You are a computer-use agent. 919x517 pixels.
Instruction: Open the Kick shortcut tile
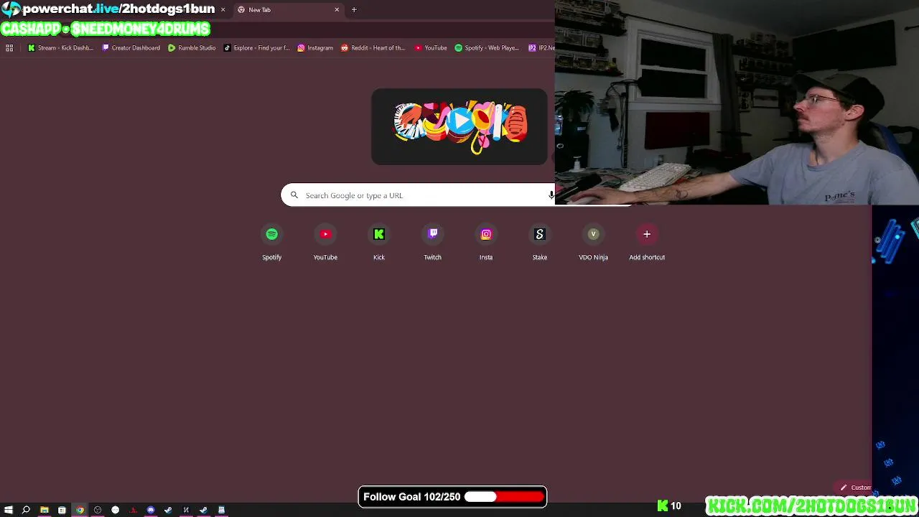[379, 243]
